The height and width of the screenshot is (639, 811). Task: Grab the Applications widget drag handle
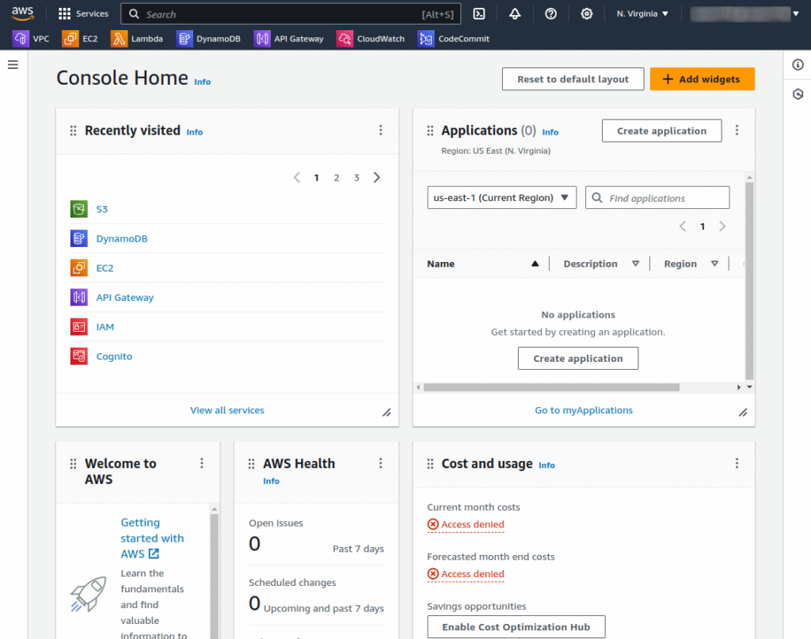pyautogui.click(x=430, y=131)
